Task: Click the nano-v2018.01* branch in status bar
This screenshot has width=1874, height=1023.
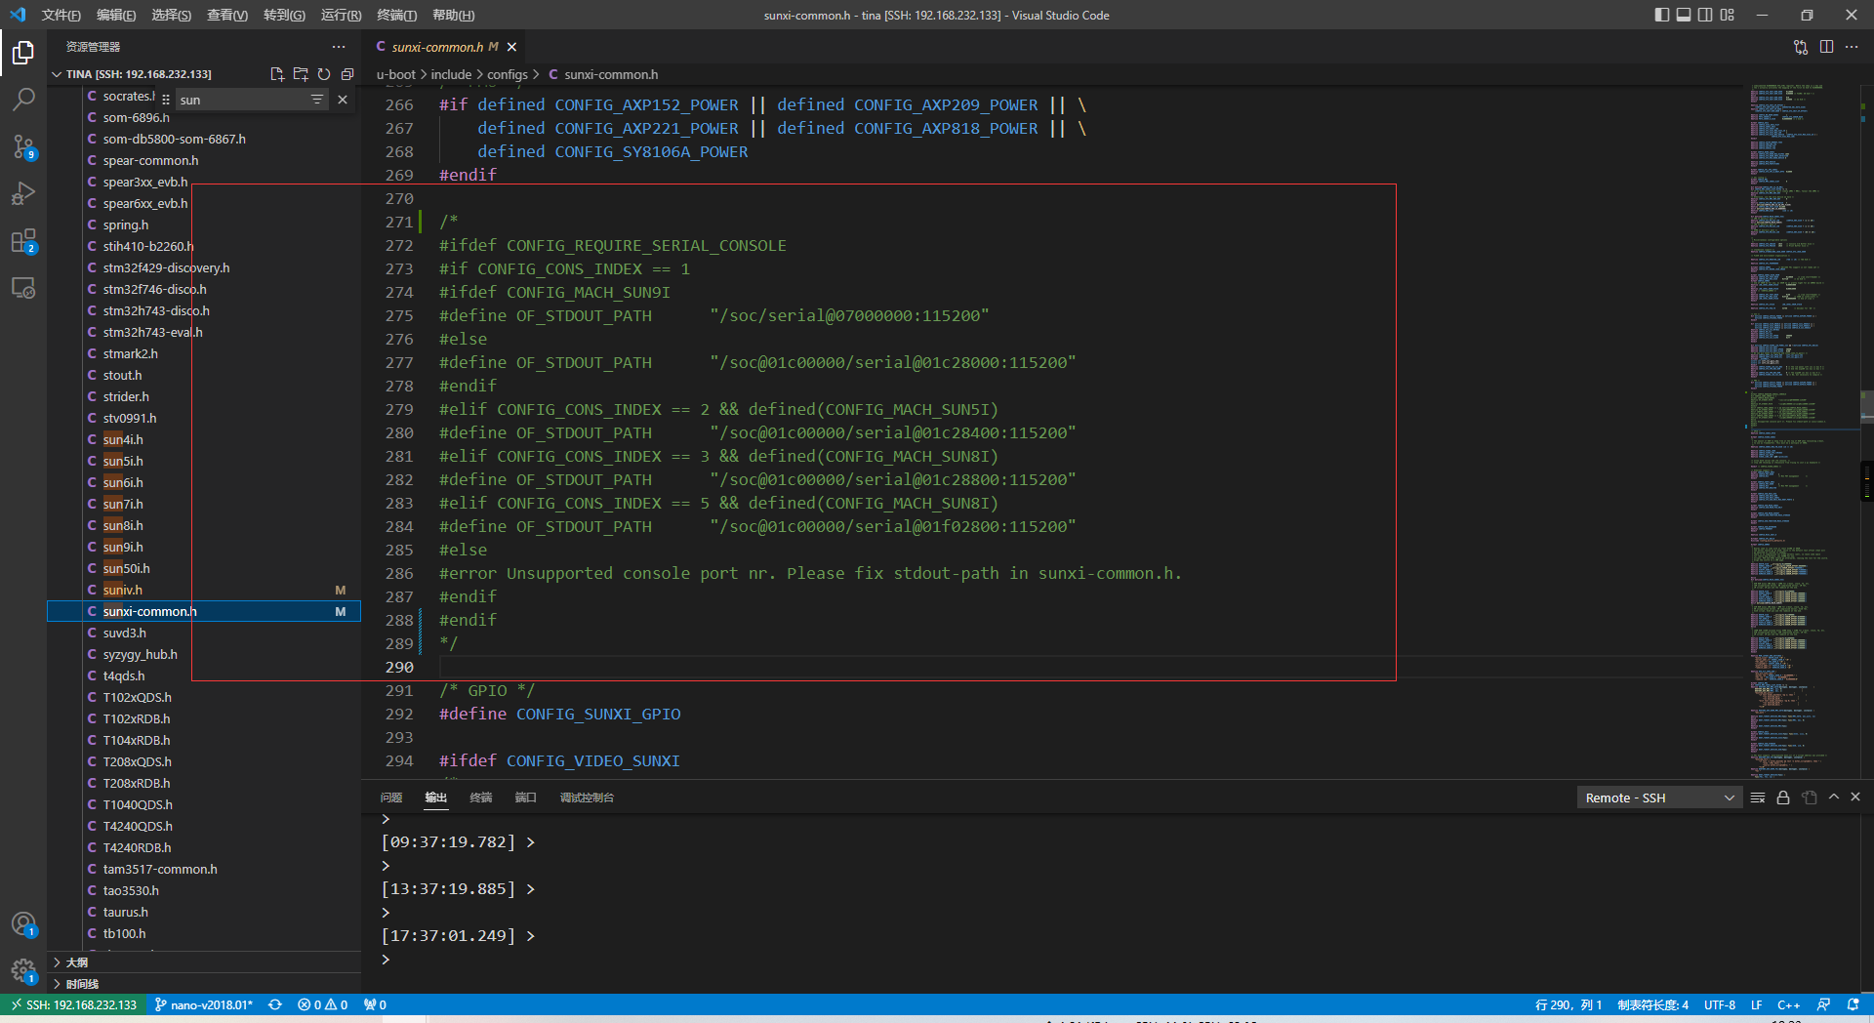Action: coord(204,1004)
